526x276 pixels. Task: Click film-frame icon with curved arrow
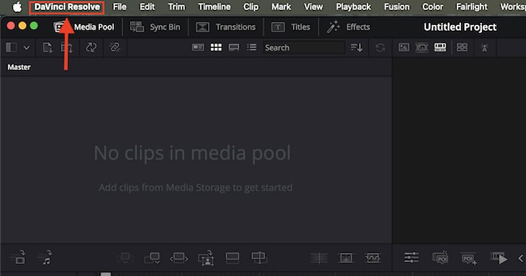click(x=18, y=258)
